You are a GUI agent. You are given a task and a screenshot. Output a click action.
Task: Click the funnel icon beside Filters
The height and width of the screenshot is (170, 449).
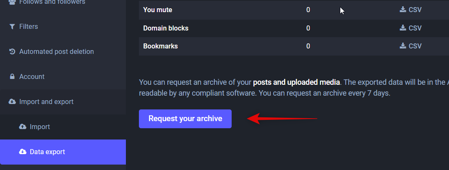pos(12,27)
